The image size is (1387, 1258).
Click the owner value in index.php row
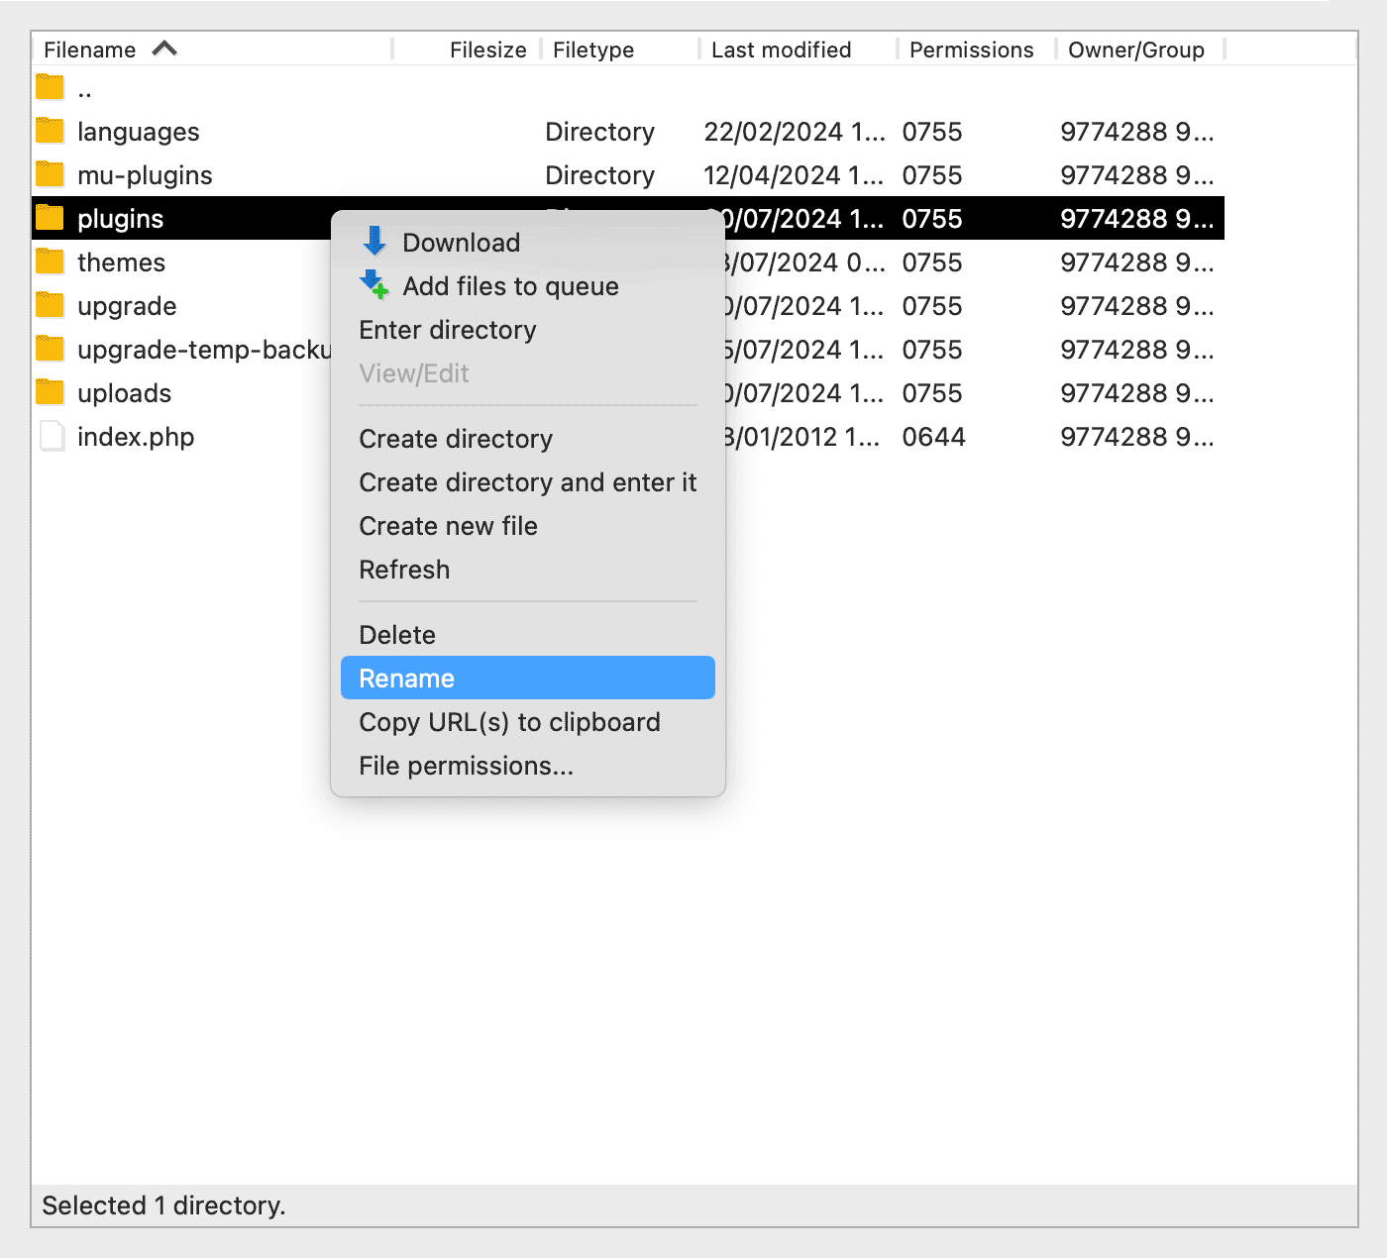1136,437
